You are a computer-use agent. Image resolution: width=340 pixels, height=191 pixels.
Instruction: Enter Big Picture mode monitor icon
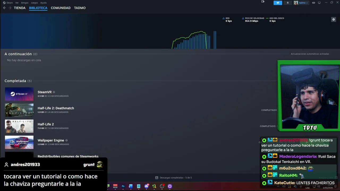319,3
